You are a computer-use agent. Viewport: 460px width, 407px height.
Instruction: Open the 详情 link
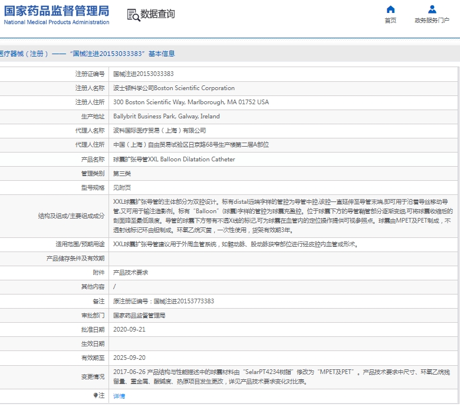point(119,396)
